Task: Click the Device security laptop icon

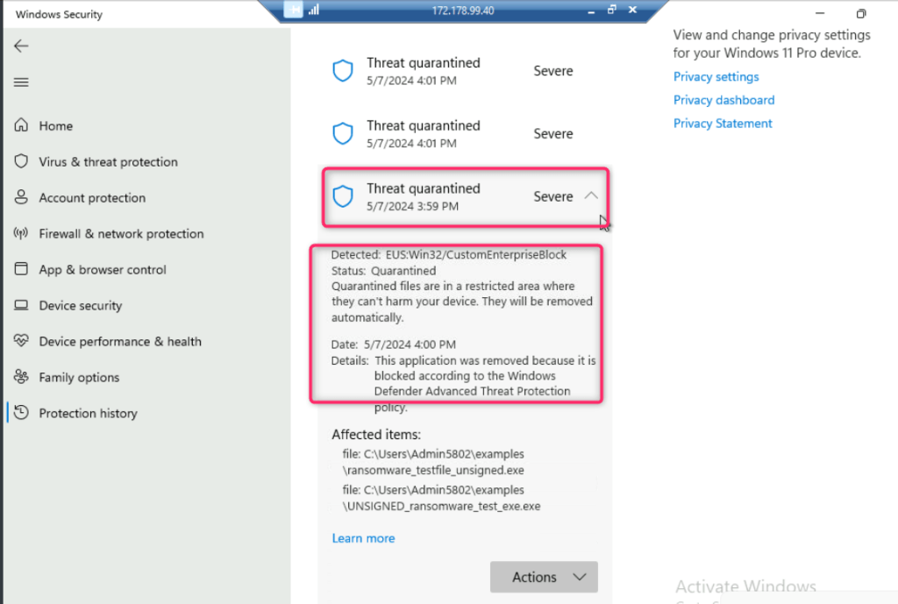Action: (x=21, y=306)
